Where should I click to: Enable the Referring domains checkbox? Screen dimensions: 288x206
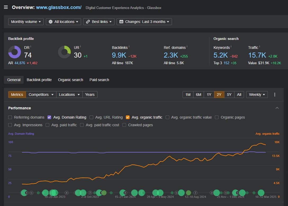(x=10, y=117)
